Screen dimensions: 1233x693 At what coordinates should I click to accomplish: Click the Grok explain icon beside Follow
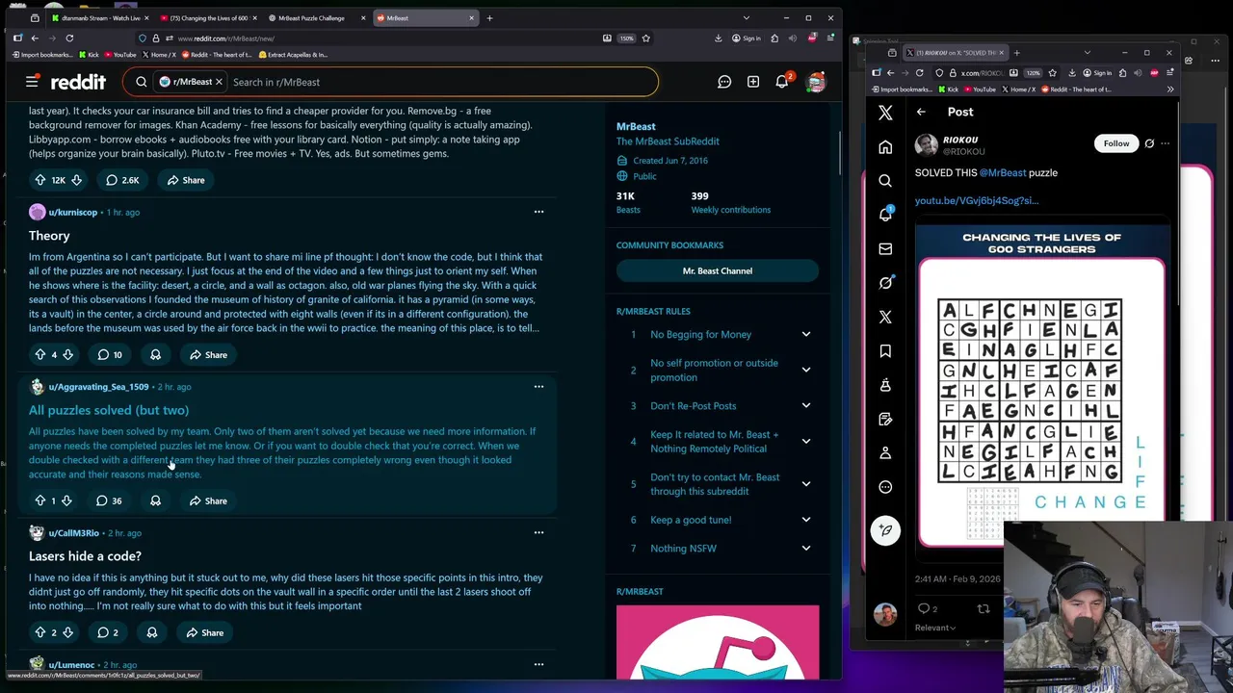coord(1149,143)
